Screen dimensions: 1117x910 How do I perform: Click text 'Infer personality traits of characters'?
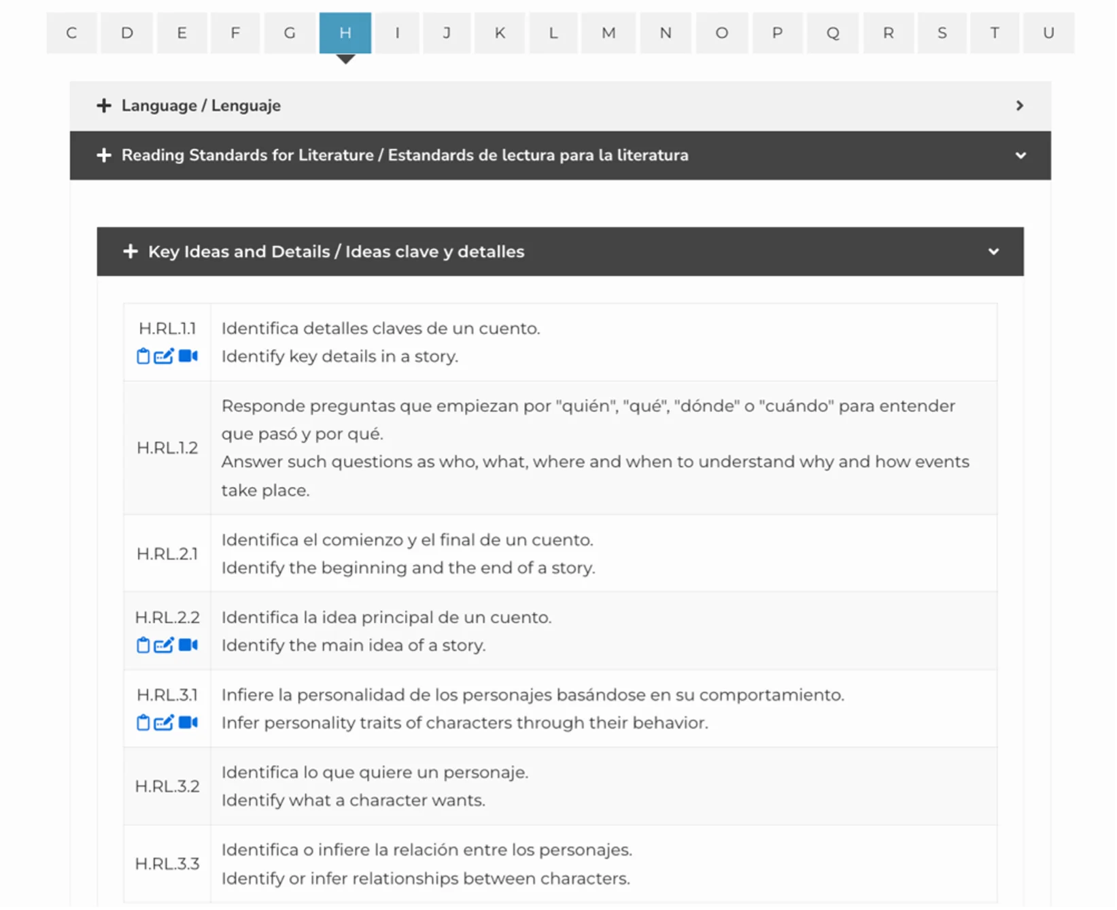coord(367,723)
